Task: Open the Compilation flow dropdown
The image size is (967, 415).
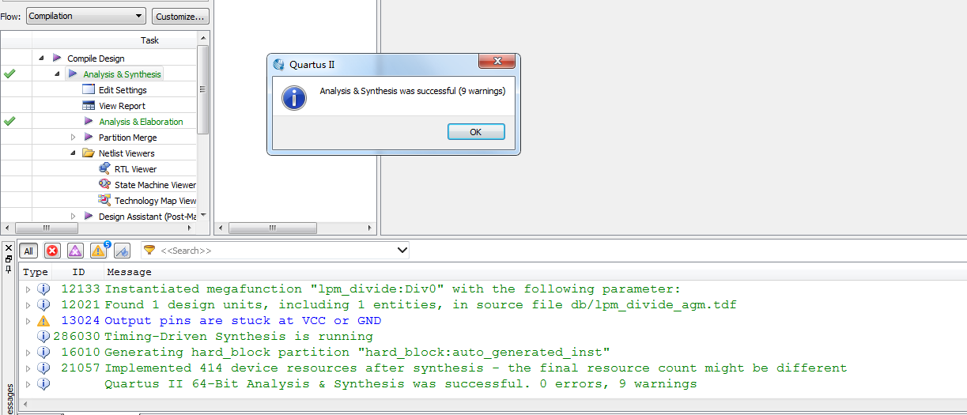Action: pos(86,16)
